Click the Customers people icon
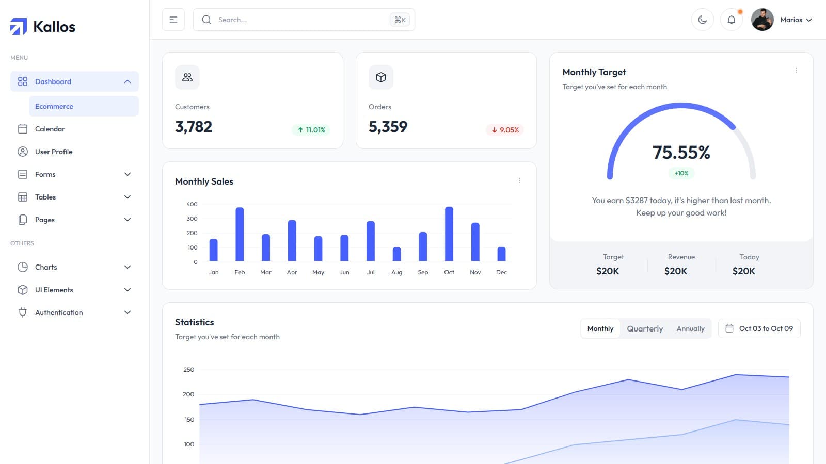Viewport: 826px width, 464px height. (x=187, y=77)
